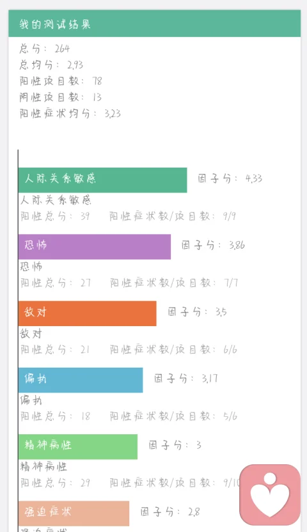
Task: Click the 因子分 3.86 label
Action: [213, 245]
